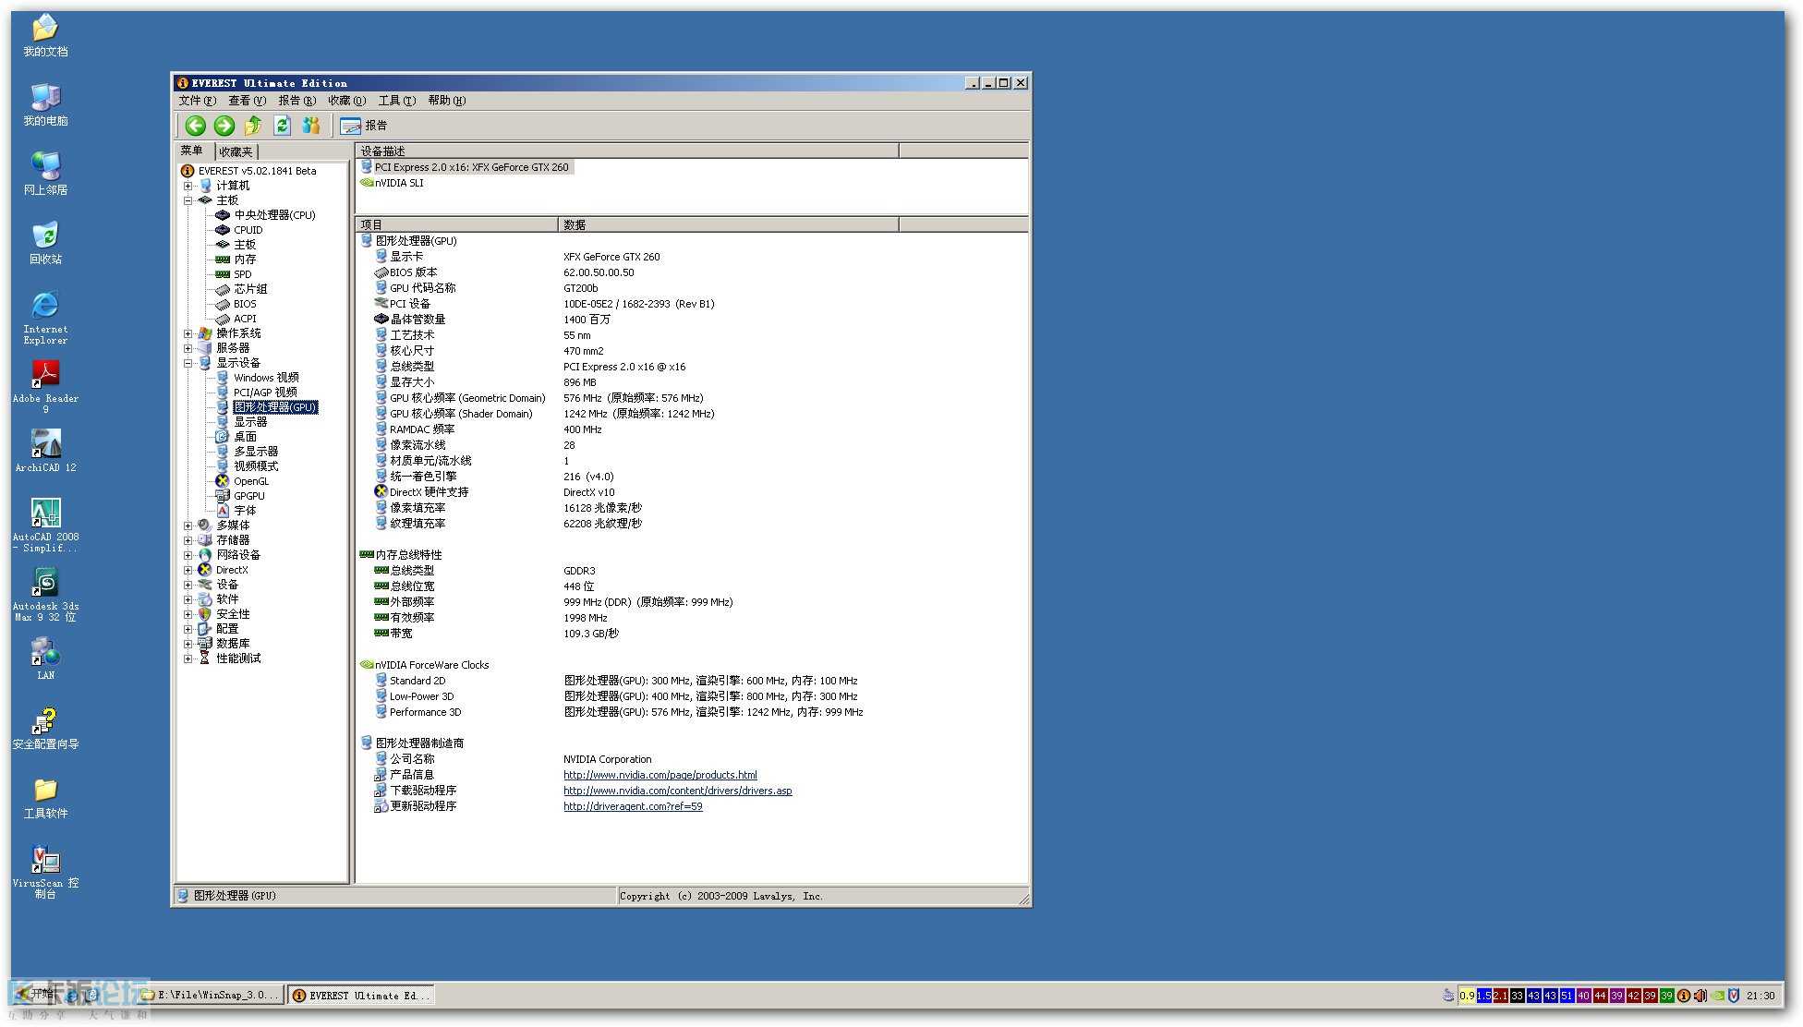Open ArchiCAD 12 desktop icon
The width and height of the screenshot is (1803, 1027).
pos(45,451)
